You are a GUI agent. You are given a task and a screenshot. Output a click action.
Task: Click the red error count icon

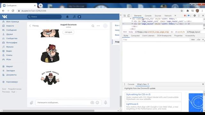(x=185, y=16)
